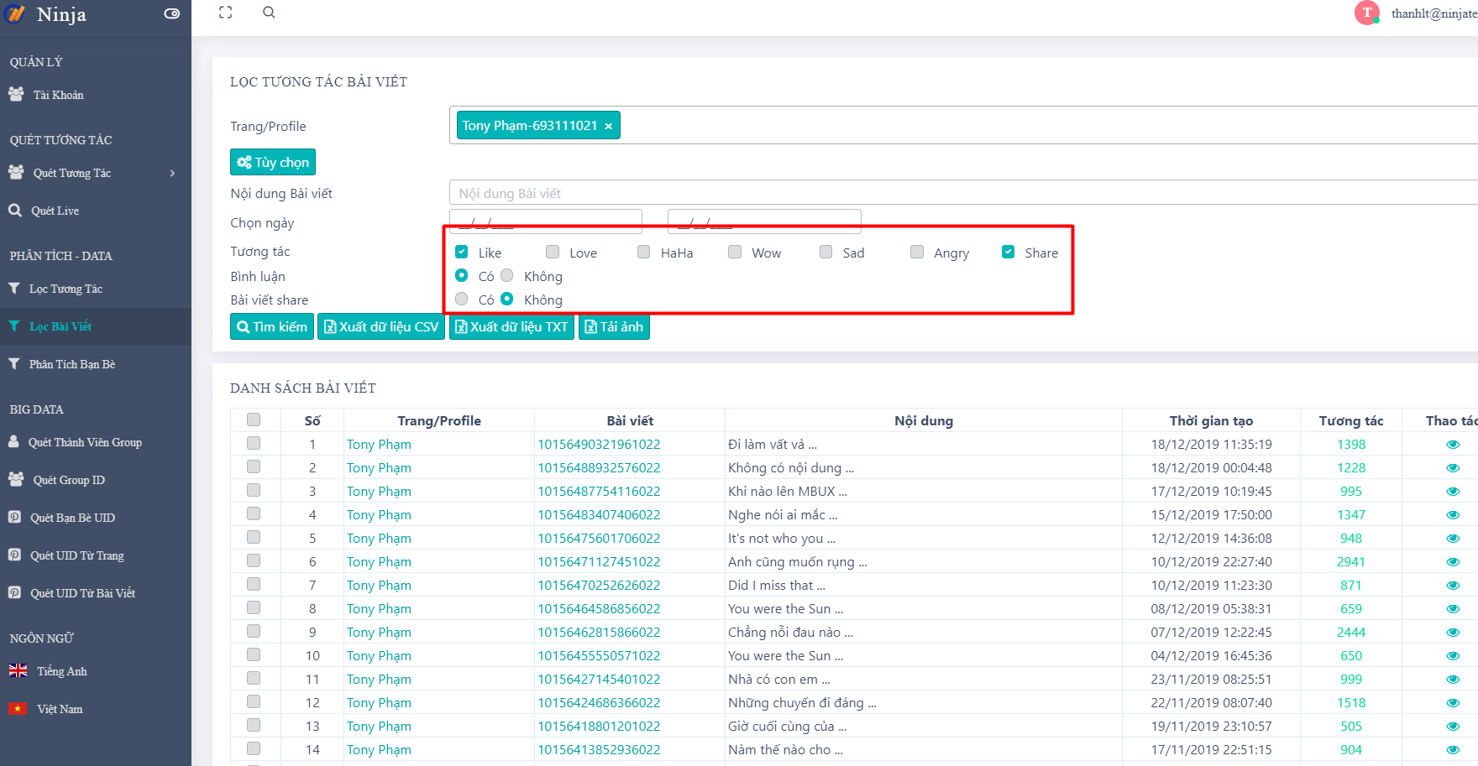
Task: Click Quét UID Từ Bài Viết icon
Action: point(14,592)
